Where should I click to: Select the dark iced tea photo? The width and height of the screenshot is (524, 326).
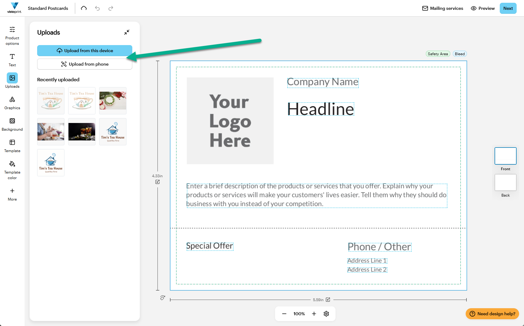pyautogui.click(x=82, y=132)
